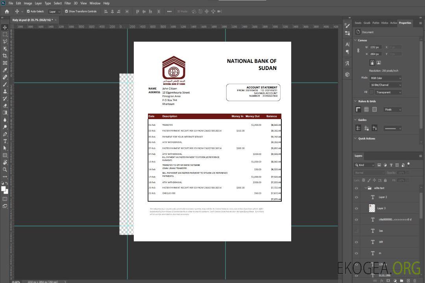Toggle Show Transform Controls checkbox
Viewport: 425px width, 283px height.
pyautogui.click(x=67, y=11)
